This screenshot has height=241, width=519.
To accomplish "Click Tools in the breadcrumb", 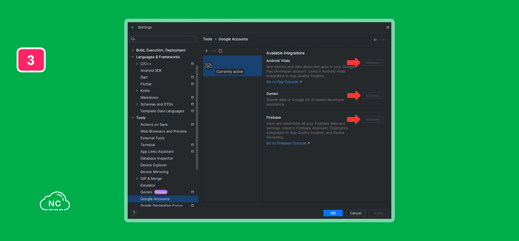I will click(x=208, y=39).
